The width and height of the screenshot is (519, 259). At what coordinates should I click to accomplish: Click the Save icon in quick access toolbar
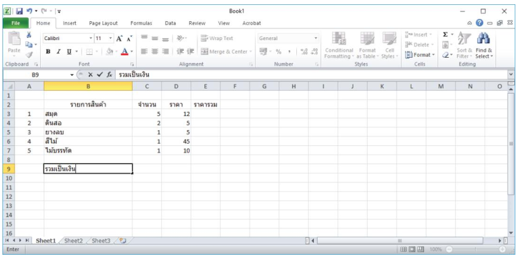(19, 11)
